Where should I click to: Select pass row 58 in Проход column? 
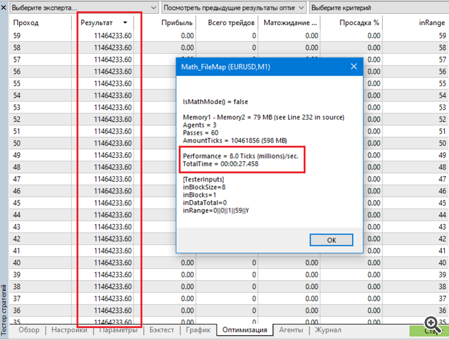pyautogui.click(x=17, y=48)
